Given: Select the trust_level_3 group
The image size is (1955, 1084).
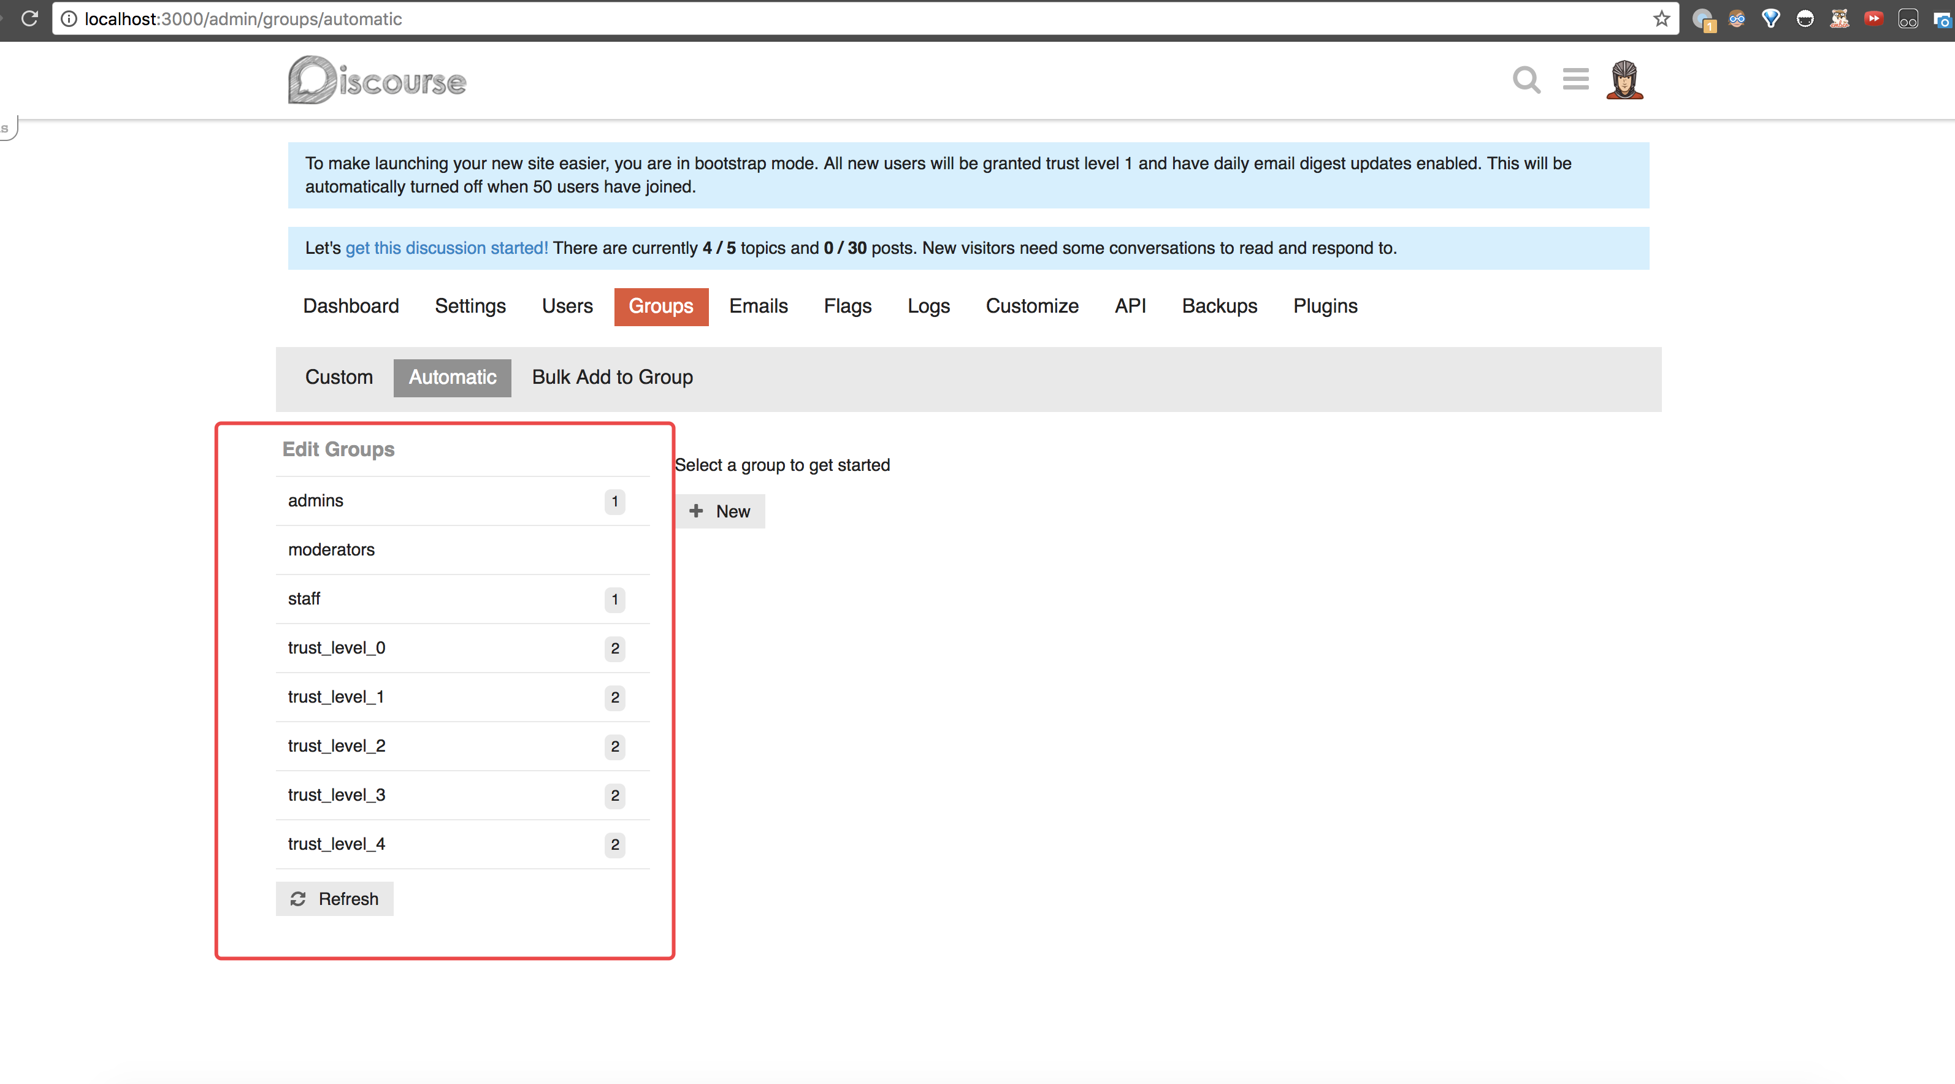Looking at the screenshot, I should pyautogui.click(x=336, y=795).
